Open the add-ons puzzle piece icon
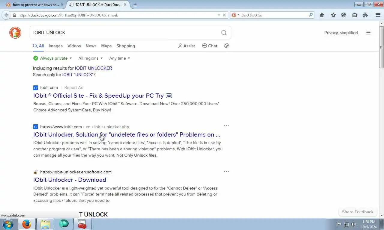The height and width of the screenshot is (230, 384). point(365,15)
